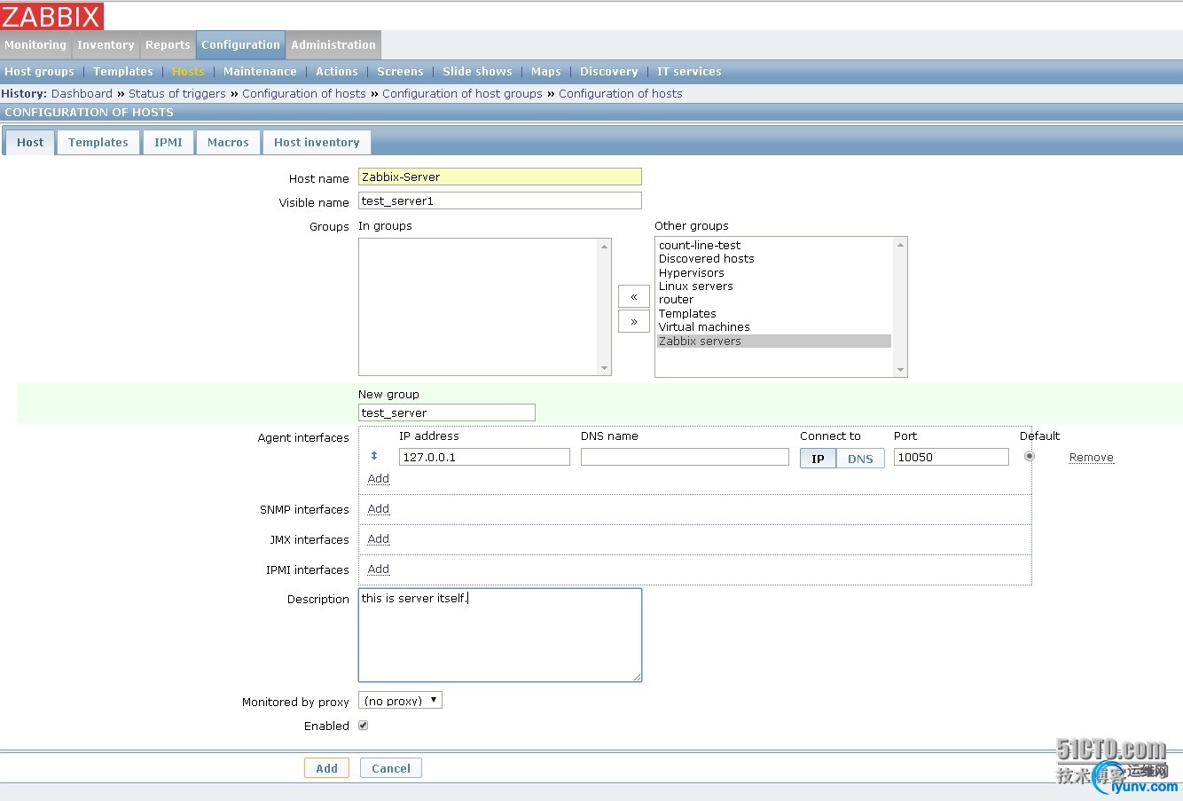Click the In groups list box
The height and width of the screenshot is (801, 1183).
click(x=484, y=306)
